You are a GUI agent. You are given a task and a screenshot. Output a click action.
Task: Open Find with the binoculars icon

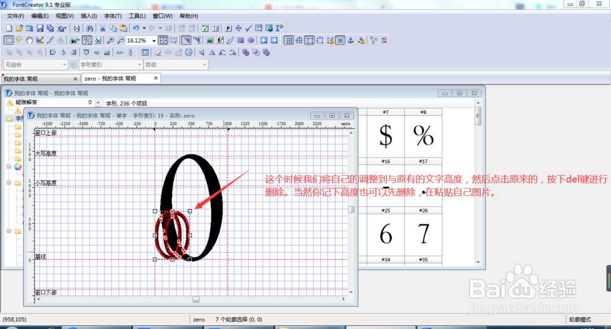90,28
